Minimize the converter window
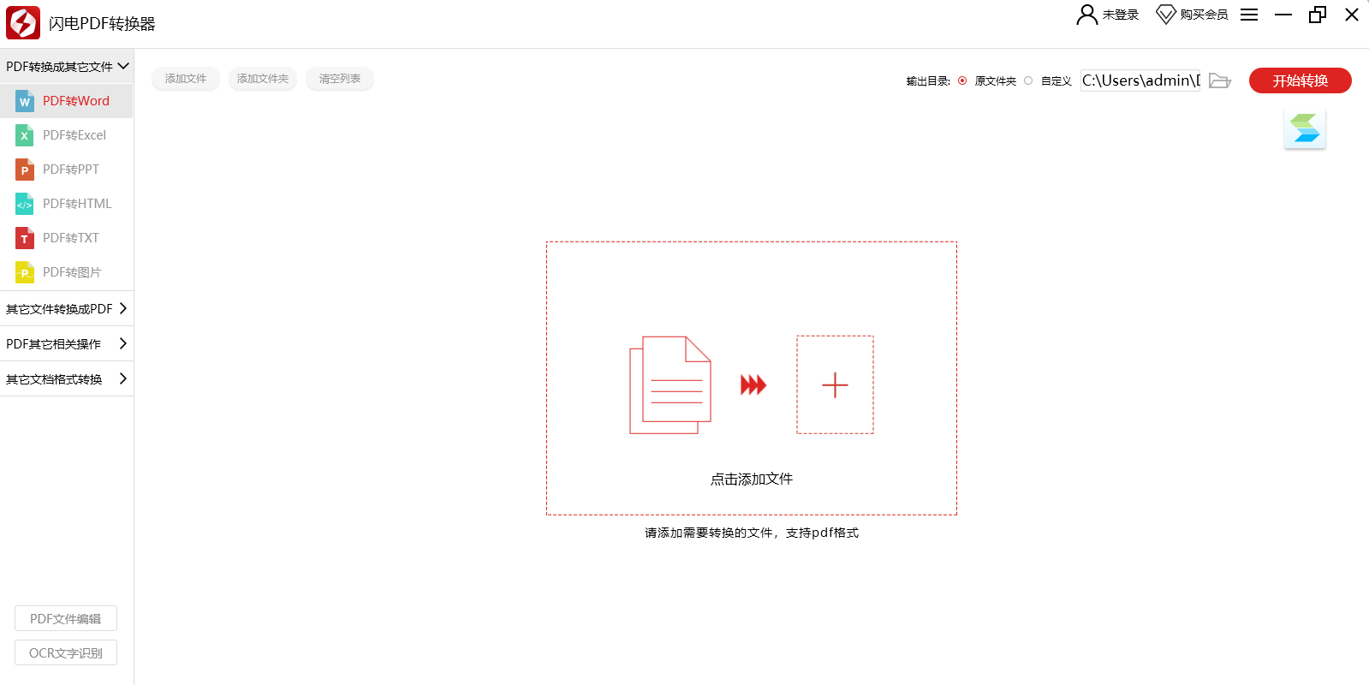The width and height of the screenshot is (1369, 685). pyautogui.click(x=1283, y=15)
